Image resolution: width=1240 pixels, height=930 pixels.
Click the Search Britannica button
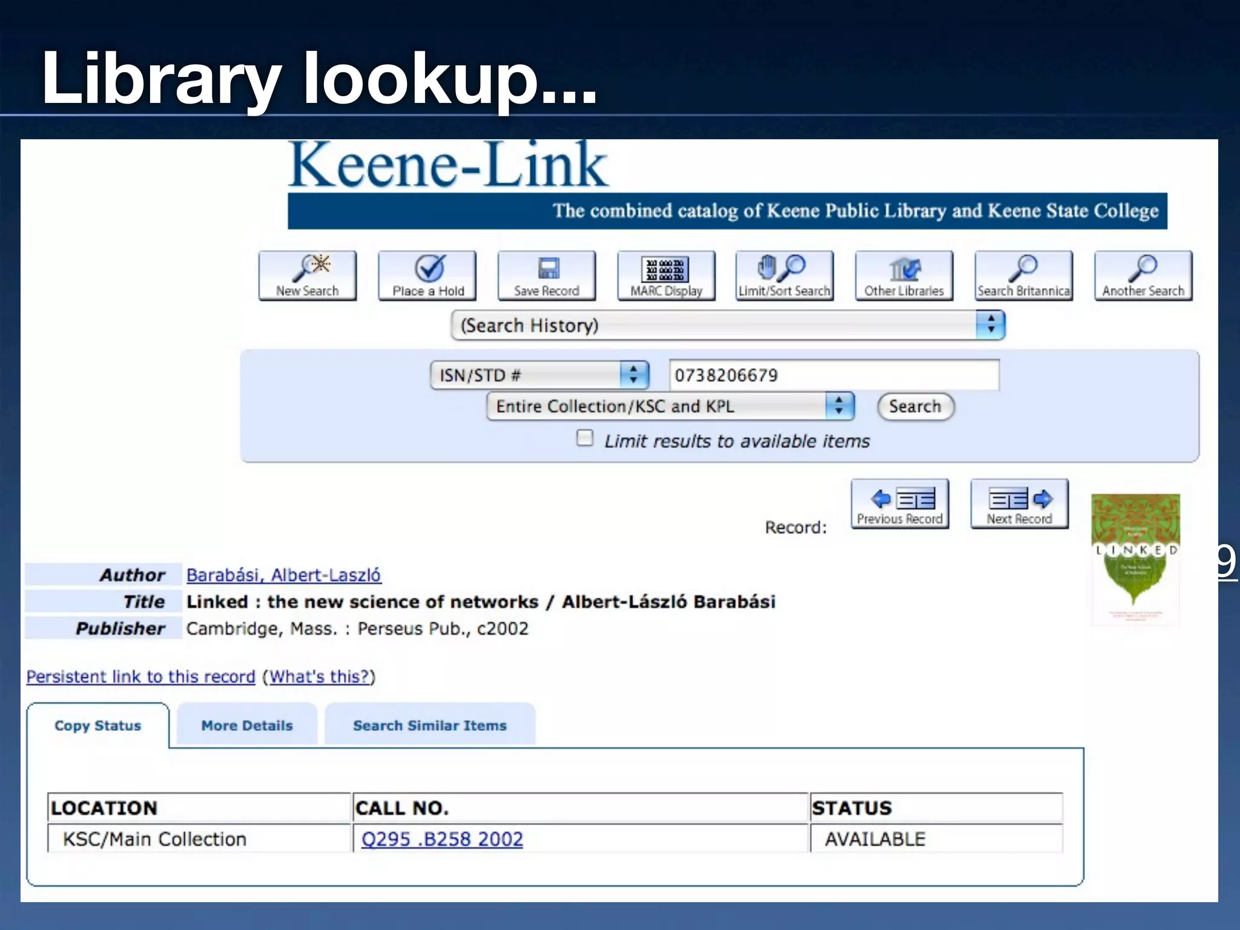click(1023, 275)
